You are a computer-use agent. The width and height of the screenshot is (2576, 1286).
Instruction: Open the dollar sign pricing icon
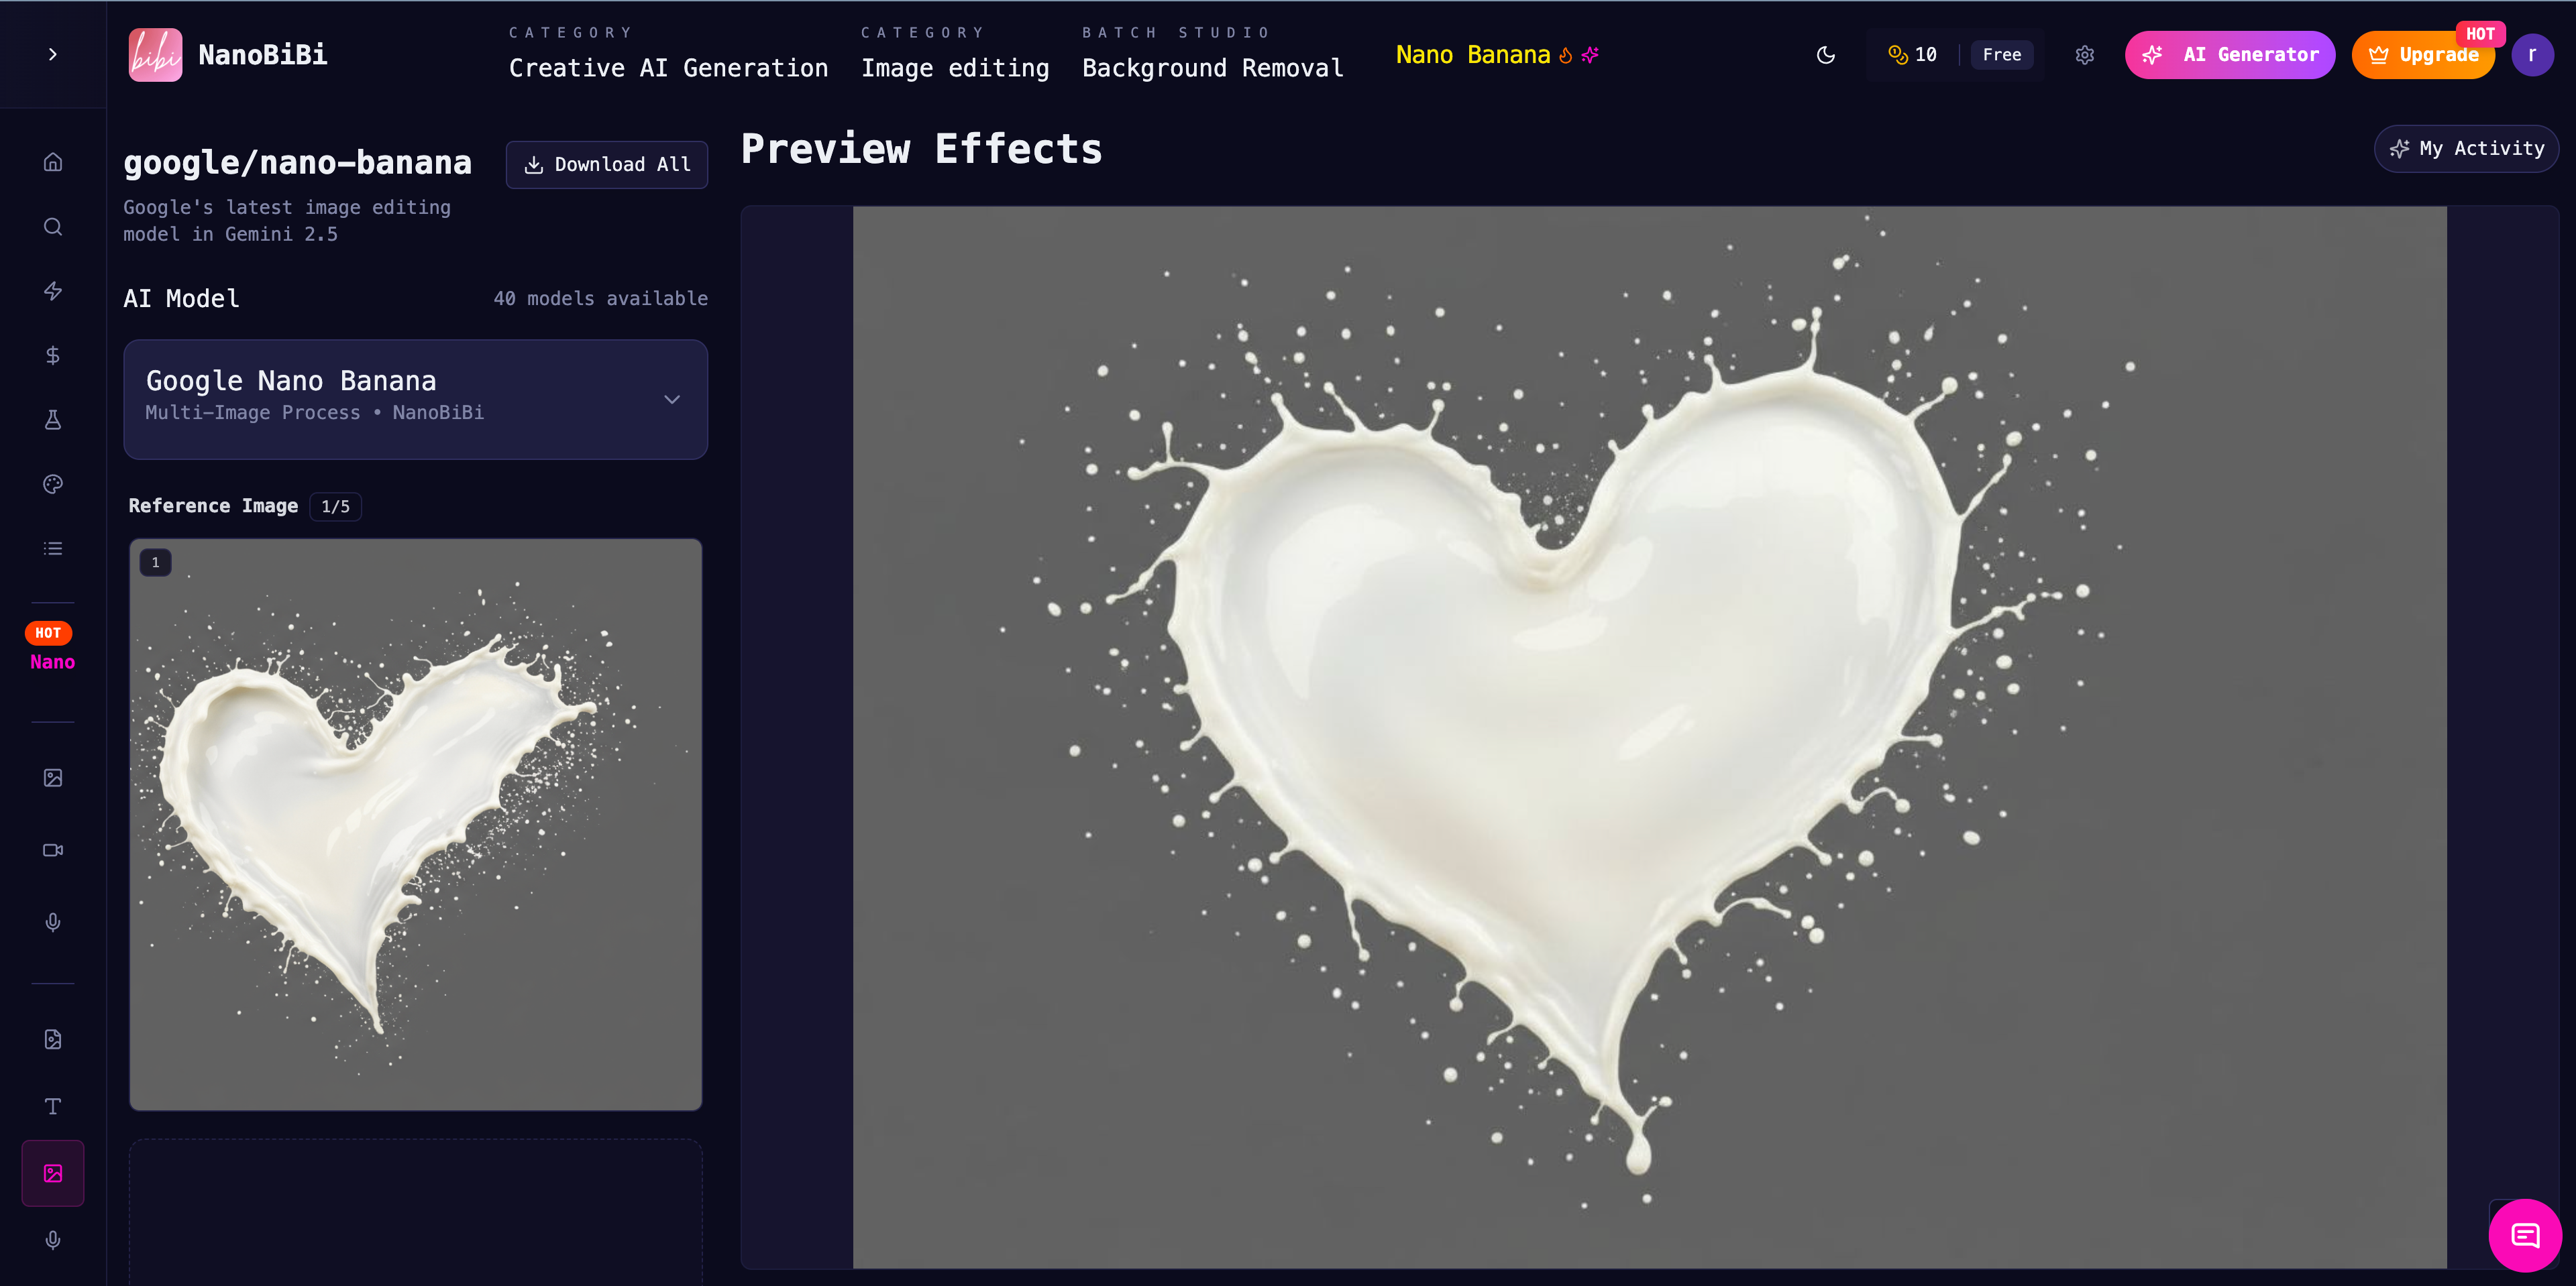click(53, 356)
